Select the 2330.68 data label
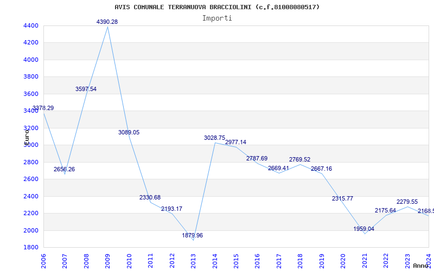 click(150, 197)
